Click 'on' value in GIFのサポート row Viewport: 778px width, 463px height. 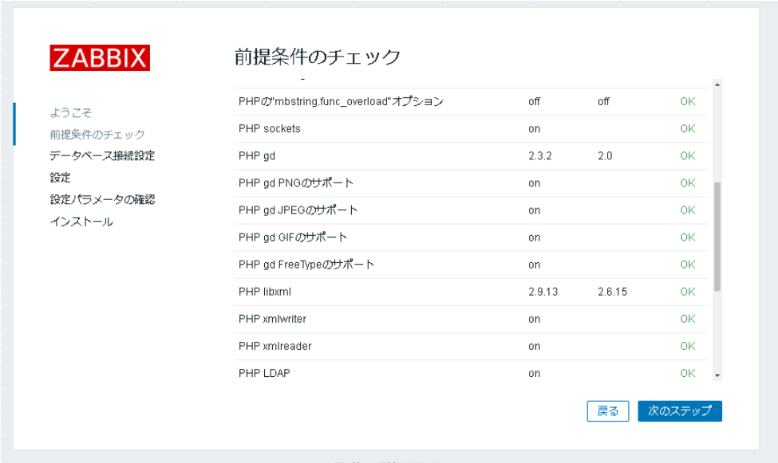pos(535,237)
